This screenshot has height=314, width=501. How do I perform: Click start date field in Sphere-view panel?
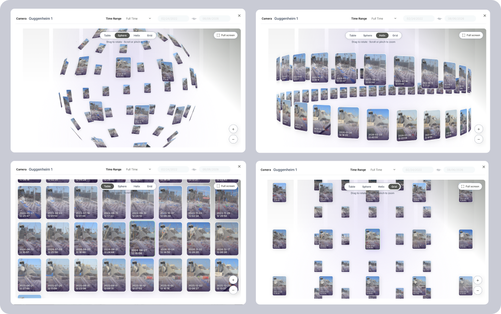coord(173,18)
